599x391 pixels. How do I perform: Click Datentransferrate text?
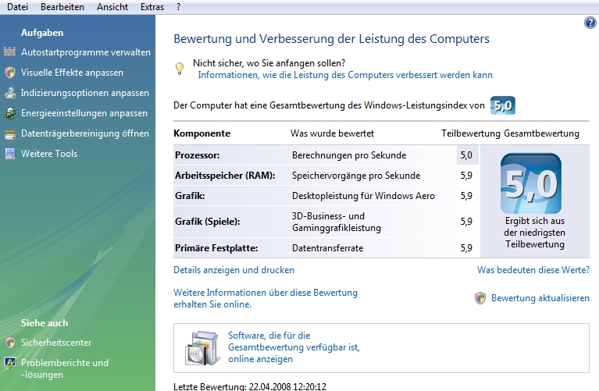(x=327, y=248)
